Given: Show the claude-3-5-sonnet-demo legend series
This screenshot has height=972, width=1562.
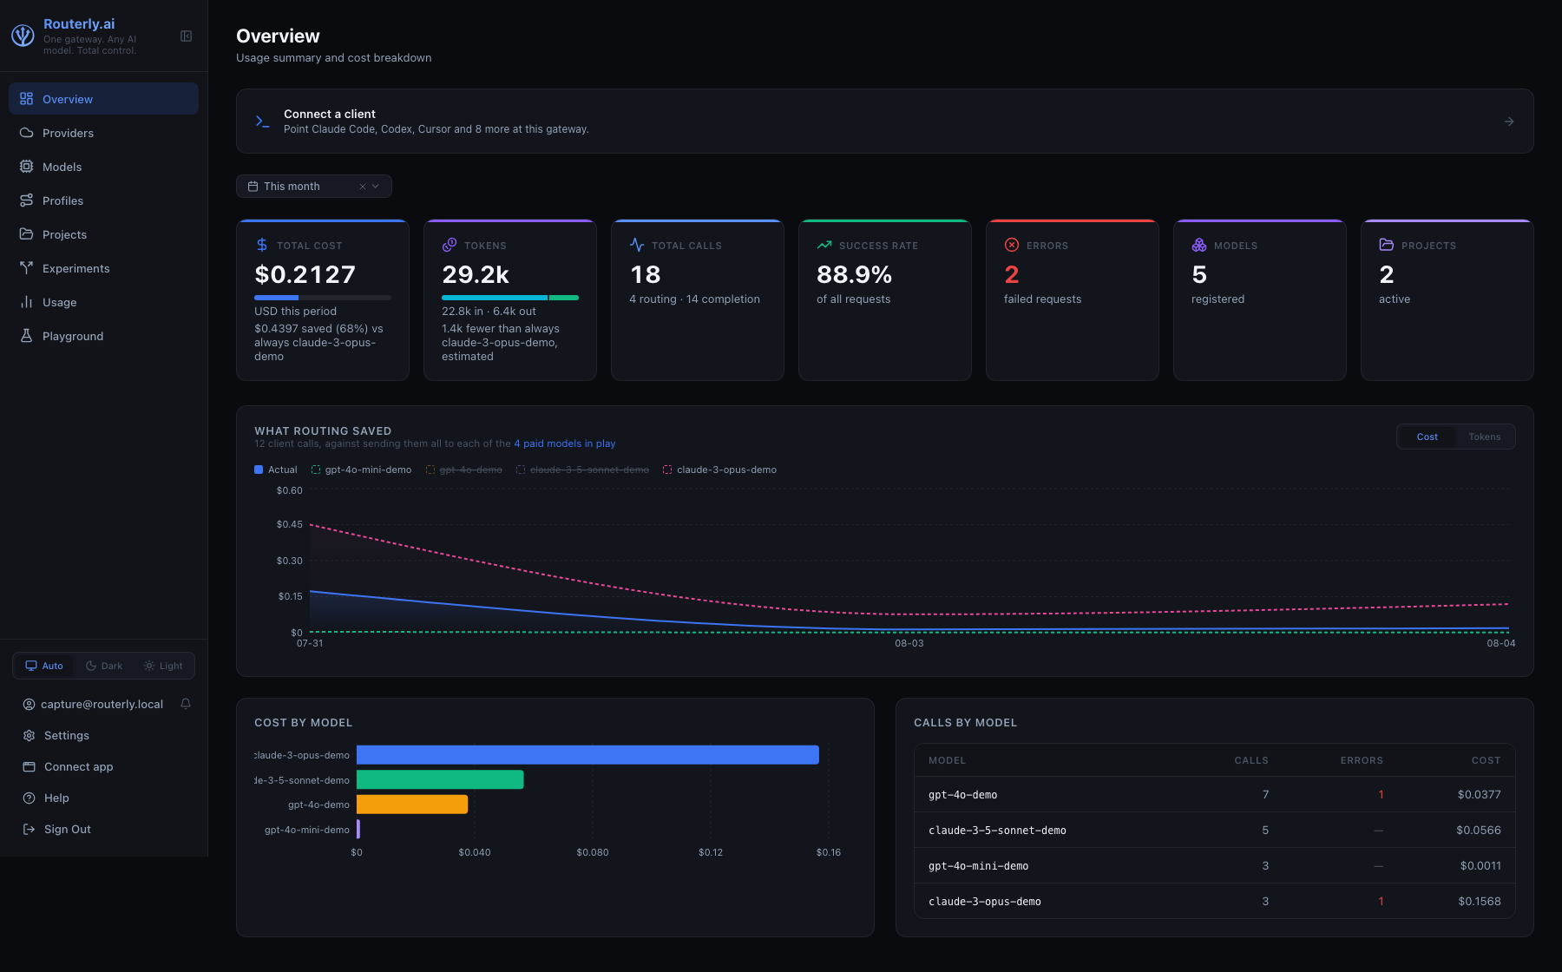Looking at the screenshot, I should [583, 470].
